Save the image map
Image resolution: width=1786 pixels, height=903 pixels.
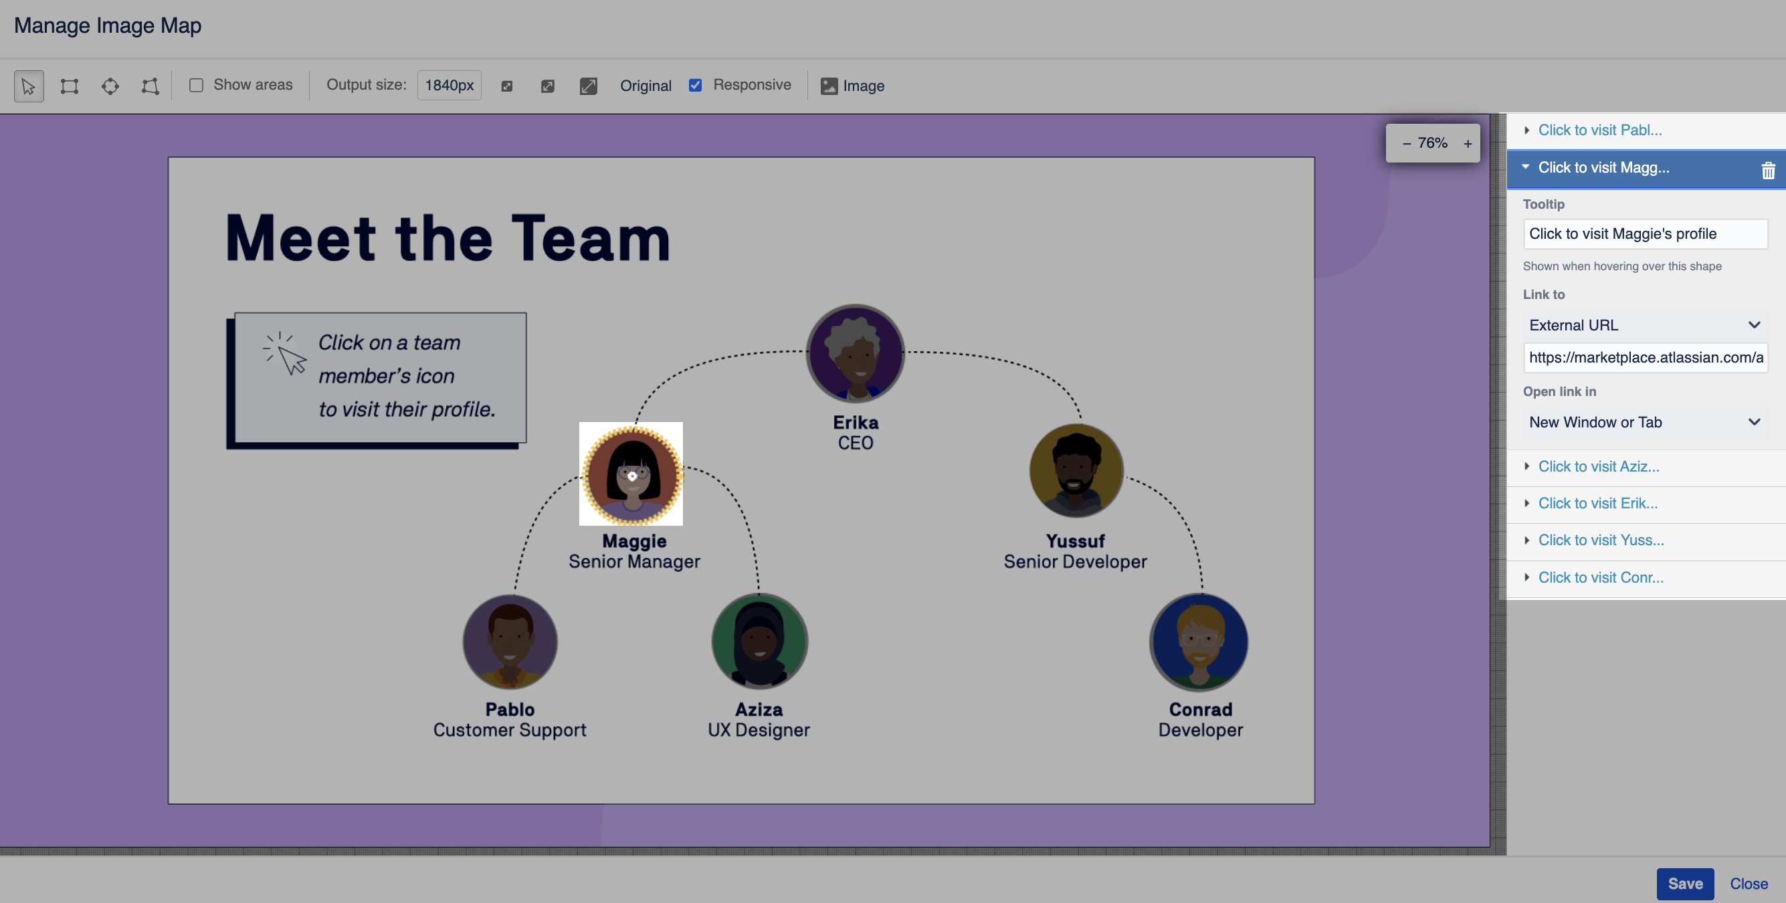1685,884
